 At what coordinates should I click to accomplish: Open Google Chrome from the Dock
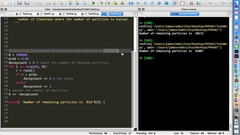(237, 95)
